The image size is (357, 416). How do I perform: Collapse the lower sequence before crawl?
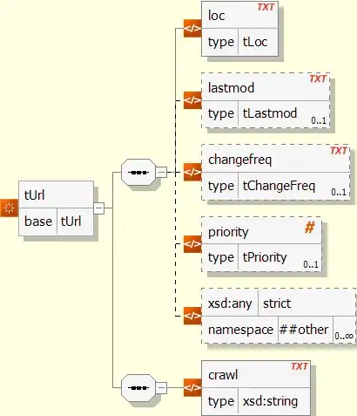(161, 388)
